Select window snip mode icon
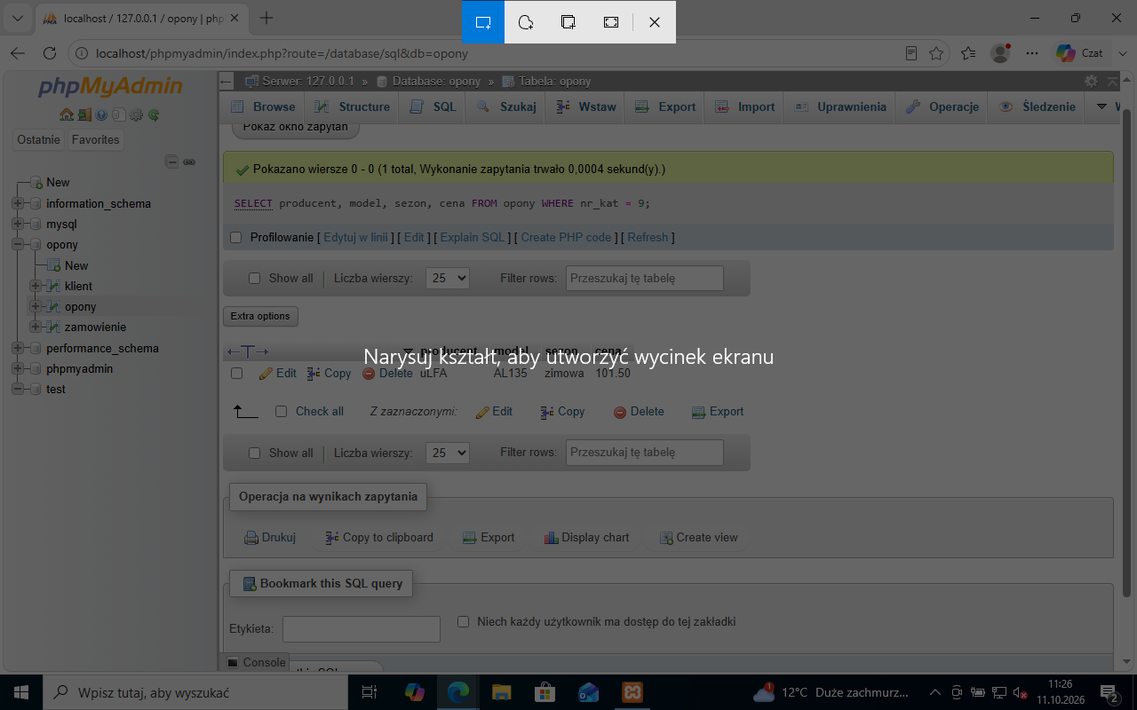The image size is (1137, 710). 568,22
